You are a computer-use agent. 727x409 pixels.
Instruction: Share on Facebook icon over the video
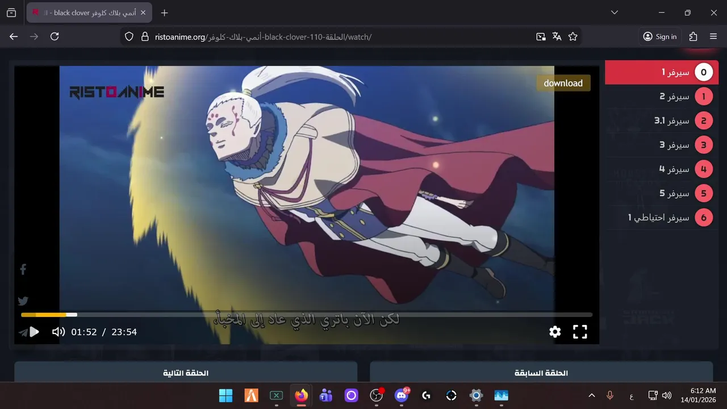tap(23, 269)
